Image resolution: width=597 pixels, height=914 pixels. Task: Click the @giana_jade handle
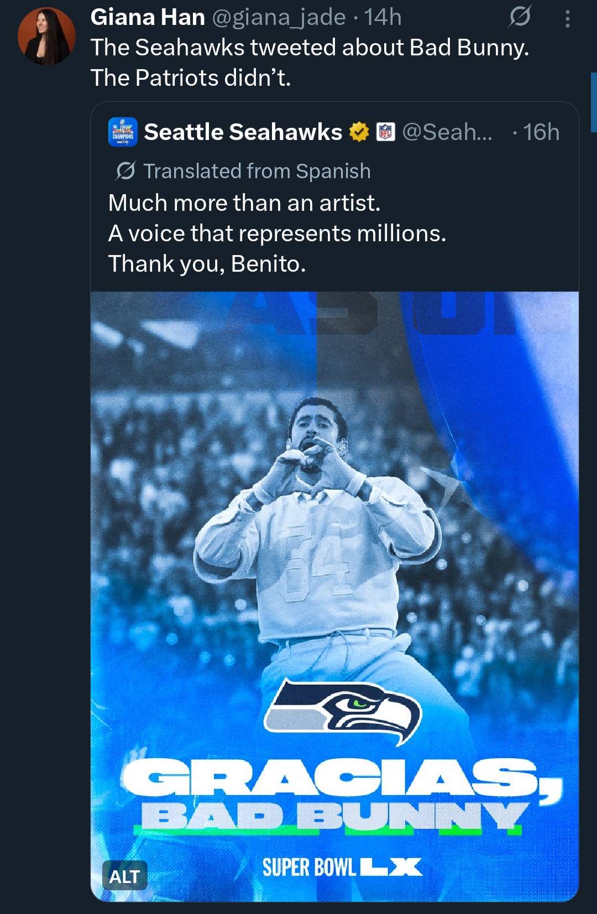click(x=279, y=17)
